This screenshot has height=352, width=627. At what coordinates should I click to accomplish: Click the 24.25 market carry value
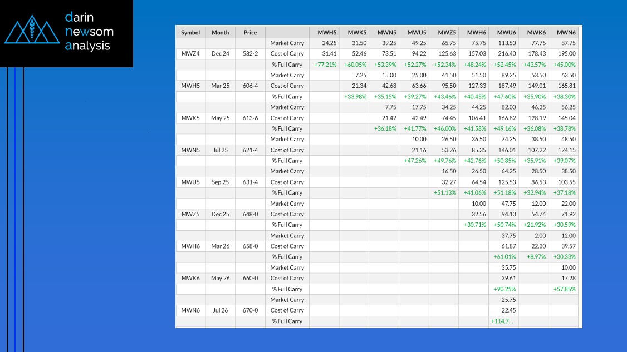[x=329, y=43]
